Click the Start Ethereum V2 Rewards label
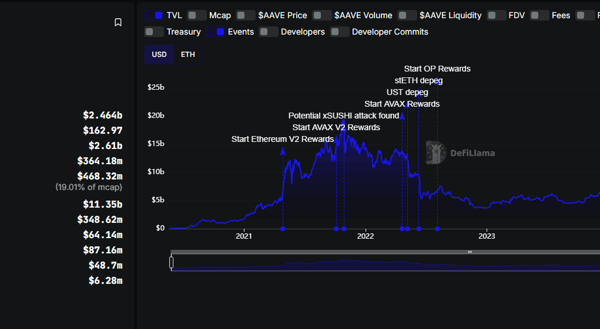The image size is (600, 329). [x=283, y=140]
